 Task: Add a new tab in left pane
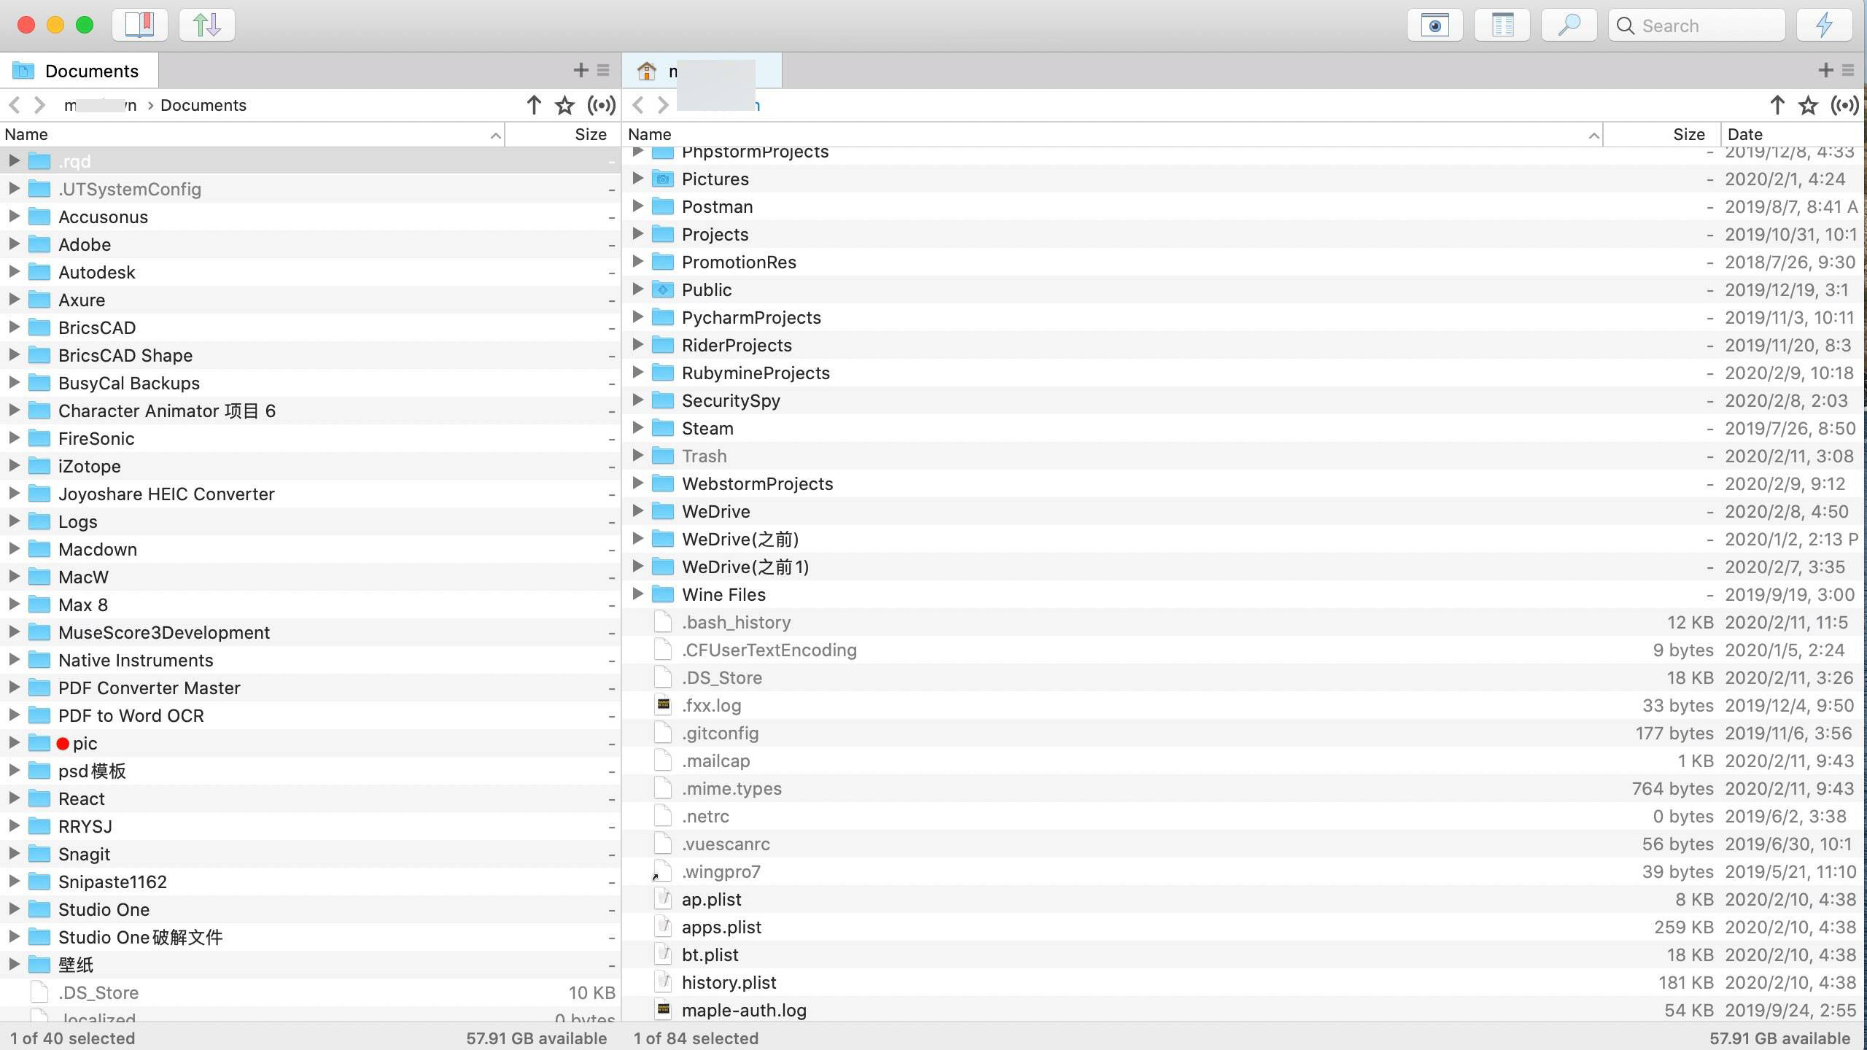(581, 70)
